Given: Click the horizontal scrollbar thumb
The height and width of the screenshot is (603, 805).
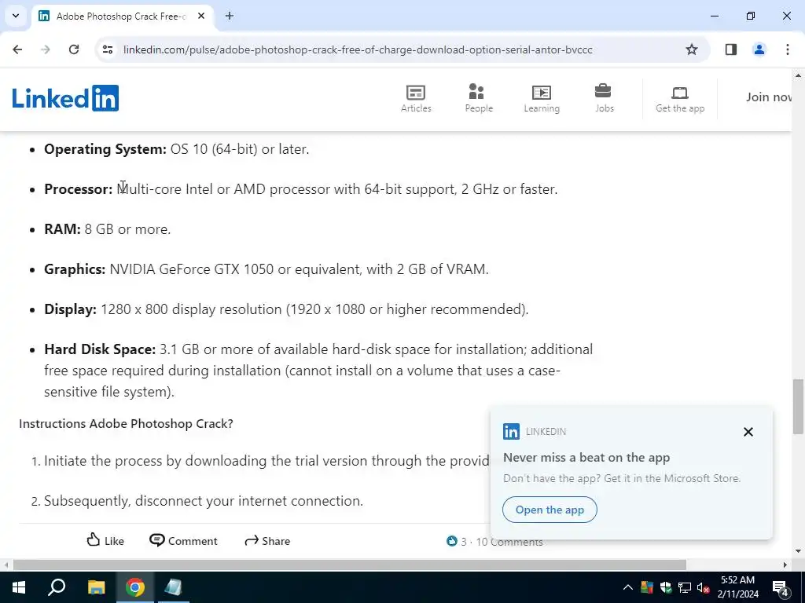Looking at the screenshot, I should [x=349, y=565].
